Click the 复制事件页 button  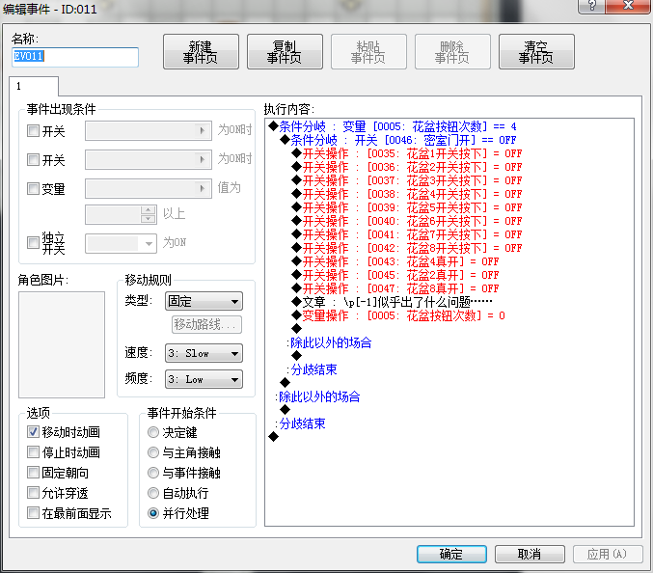(285, 52)
